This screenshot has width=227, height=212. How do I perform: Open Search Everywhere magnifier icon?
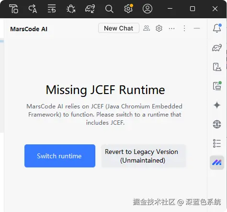109,9
